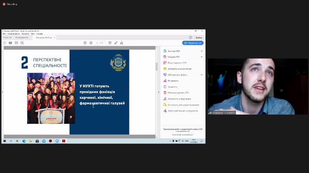Open the help question mark icon
Image resolution: width=309 pixels, height=173 pixels.
190,37
